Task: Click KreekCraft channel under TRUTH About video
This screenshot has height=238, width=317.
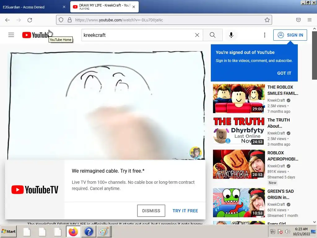Action: point(276,133)
